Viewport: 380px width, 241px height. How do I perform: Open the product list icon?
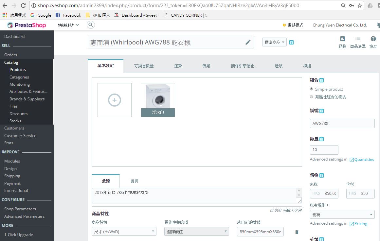(x=358, y=42)
